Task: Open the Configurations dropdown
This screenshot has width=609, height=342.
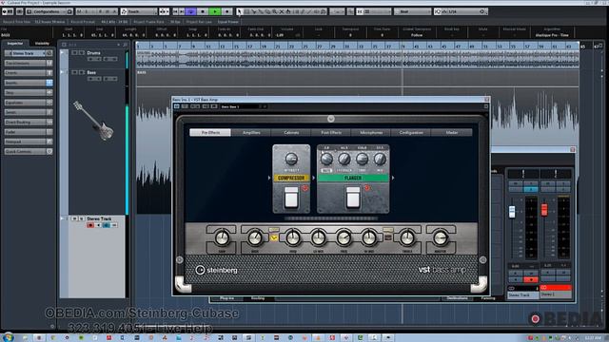Action: pos(49,11)
